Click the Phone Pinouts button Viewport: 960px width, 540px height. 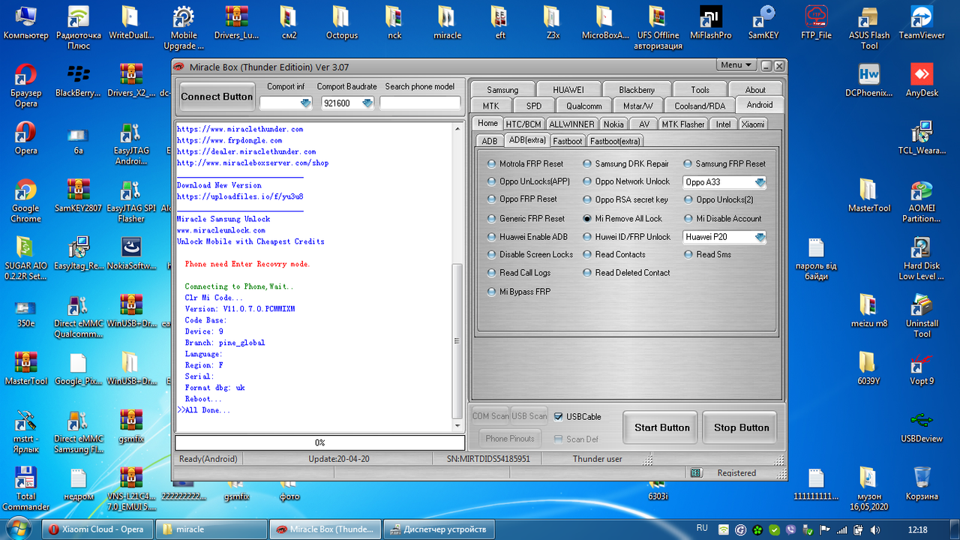click(x=510, y=438)
